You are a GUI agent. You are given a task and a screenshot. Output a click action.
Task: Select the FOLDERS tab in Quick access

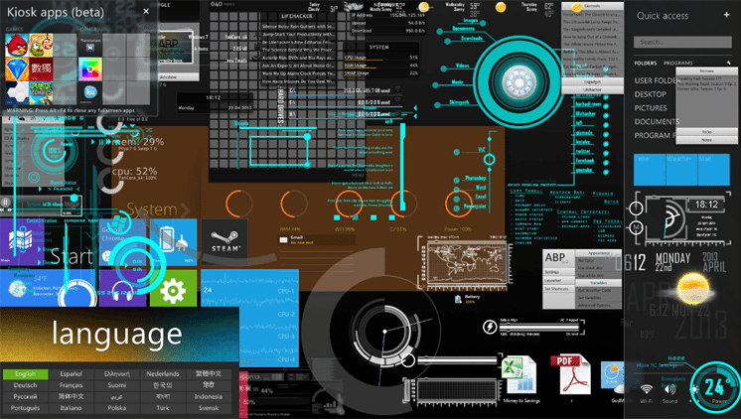pos(646,63)
